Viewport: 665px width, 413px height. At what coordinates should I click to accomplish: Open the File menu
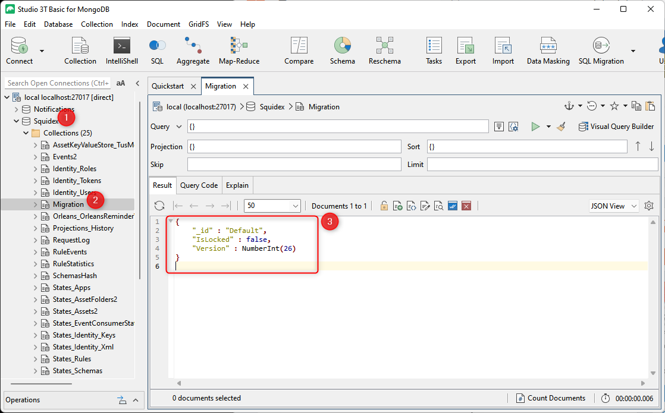pyautogui.click(x=10, y=24)
